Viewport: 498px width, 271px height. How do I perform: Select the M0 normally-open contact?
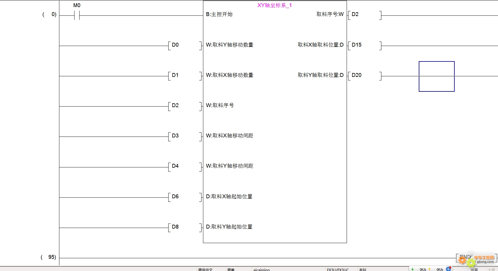(77, 15)
